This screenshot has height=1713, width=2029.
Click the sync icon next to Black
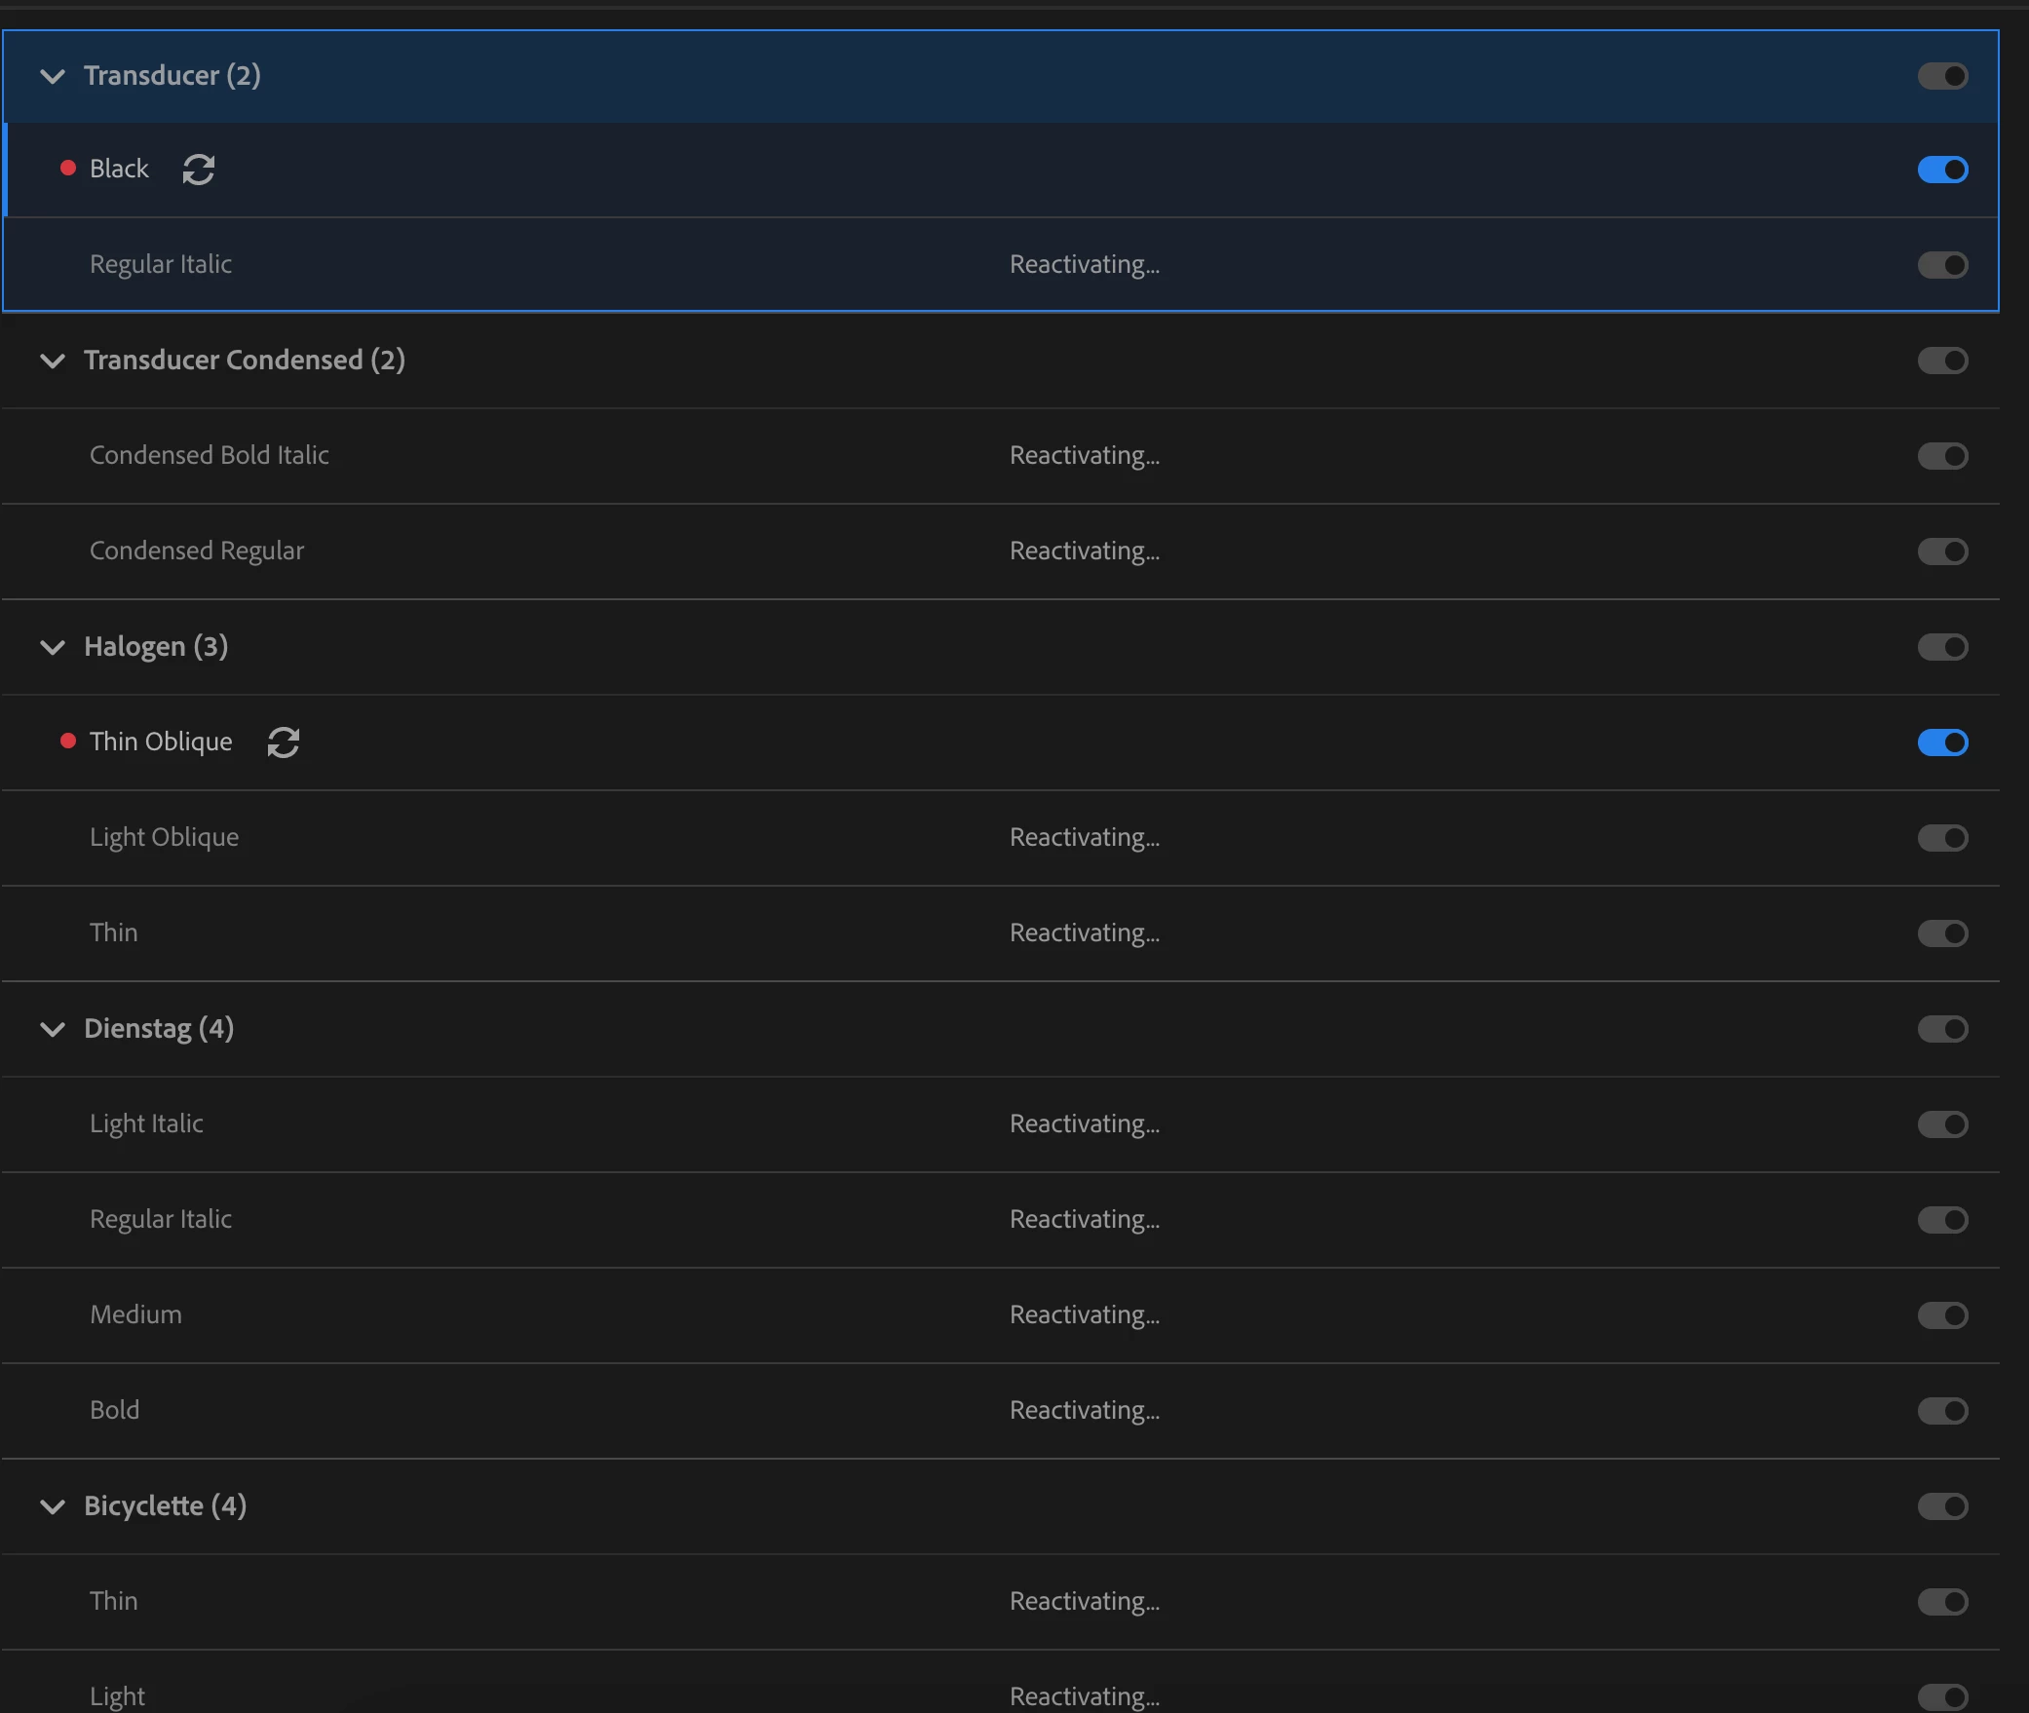199,170
